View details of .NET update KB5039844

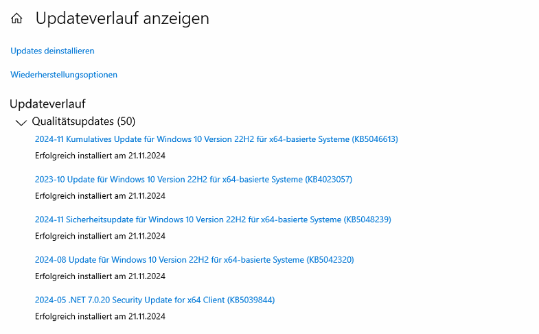point(154,300)
